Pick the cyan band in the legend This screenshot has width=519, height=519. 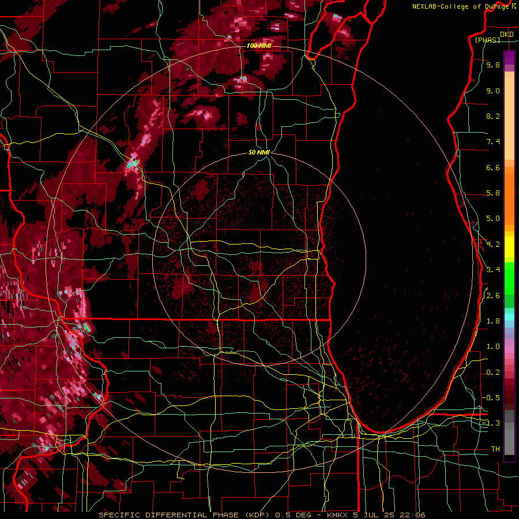509,317
